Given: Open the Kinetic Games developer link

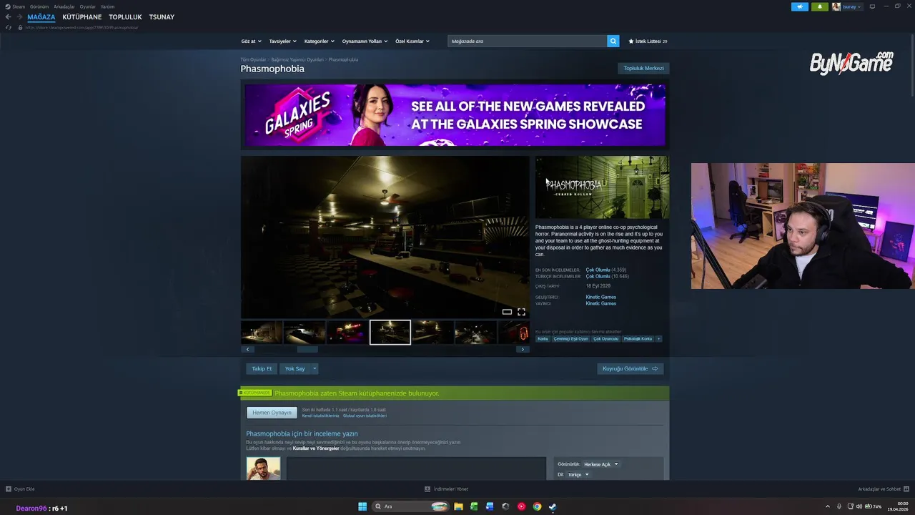Looking at the screenshot, I should click(600, 297).
